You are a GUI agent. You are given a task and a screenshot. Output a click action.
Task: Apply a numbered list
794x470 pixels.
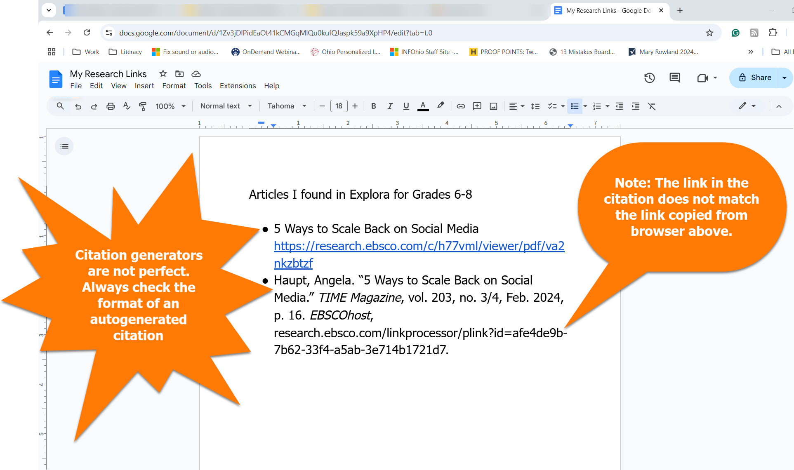point(597,106)
